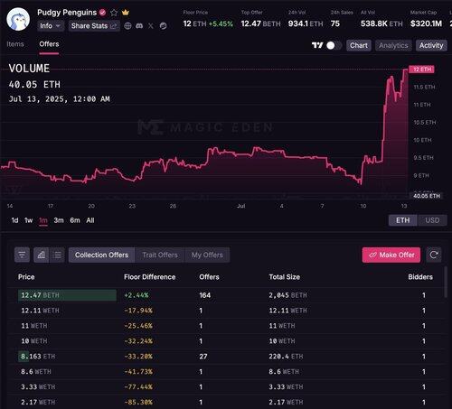
Task: Click the 24h Vol 934.1 ETH stat
Action: (306, 19)
